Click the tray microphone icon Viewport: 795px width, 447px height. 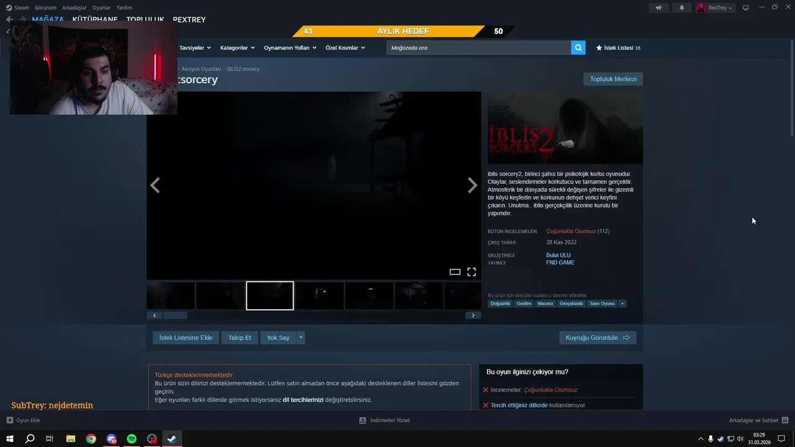tap(711, 439)
